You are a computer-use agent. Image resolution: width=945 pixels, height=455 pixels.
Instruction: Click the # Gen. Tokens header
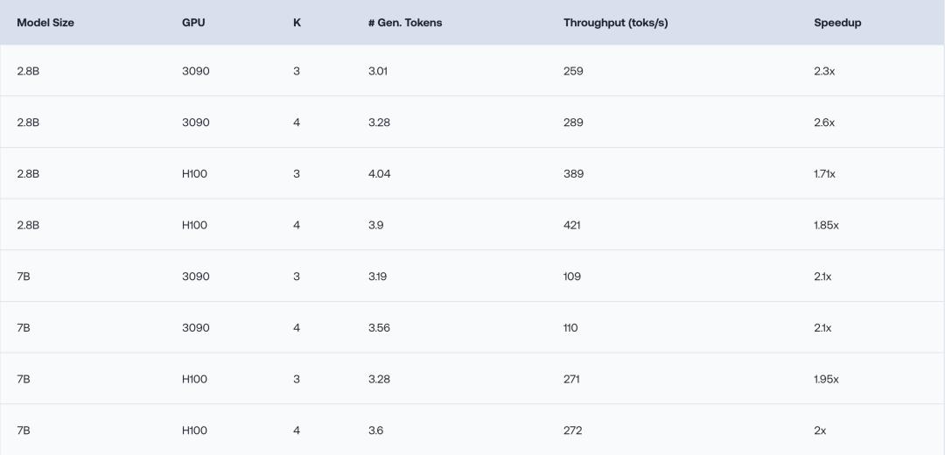pyautogui.click(x=404, y=23)
